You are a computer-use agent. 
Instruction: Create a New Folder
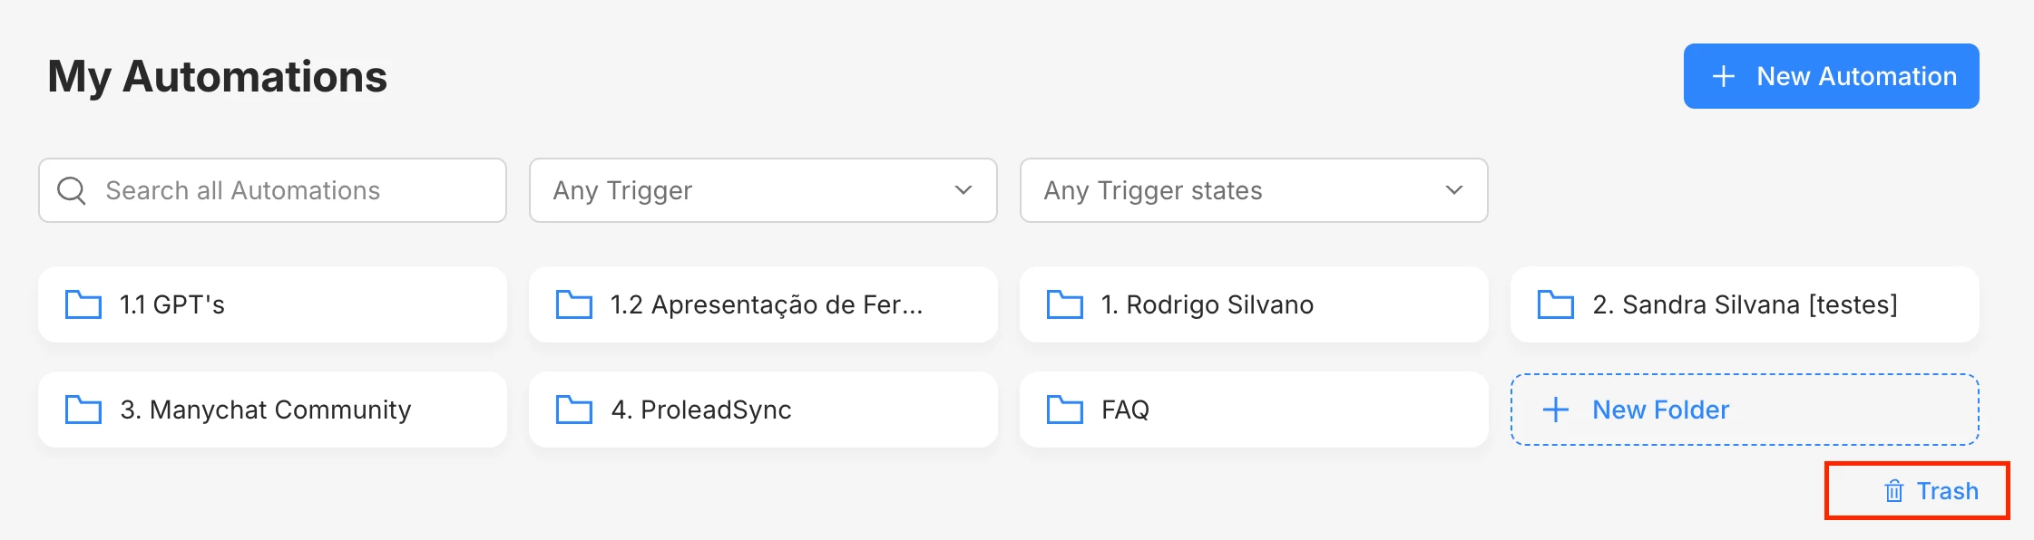pos(1744,410)
